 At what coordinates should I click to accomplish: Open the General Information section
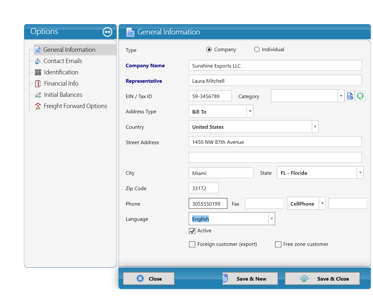pyautogui.click(x=75, y=50)
